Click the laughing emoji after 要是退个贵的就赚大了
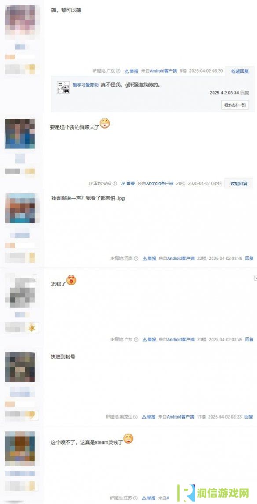This screenshot has height=504, width=257. tap(105, 123)
